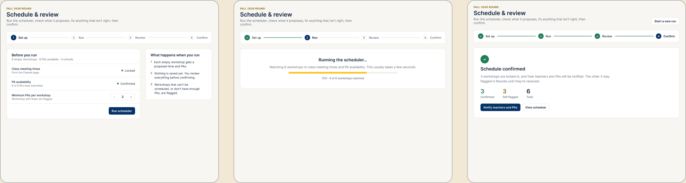
Task: Click the green Set up checkmark on the Schedule-confirmed screen
Action: pyautogui.click(x=481, y=36)
